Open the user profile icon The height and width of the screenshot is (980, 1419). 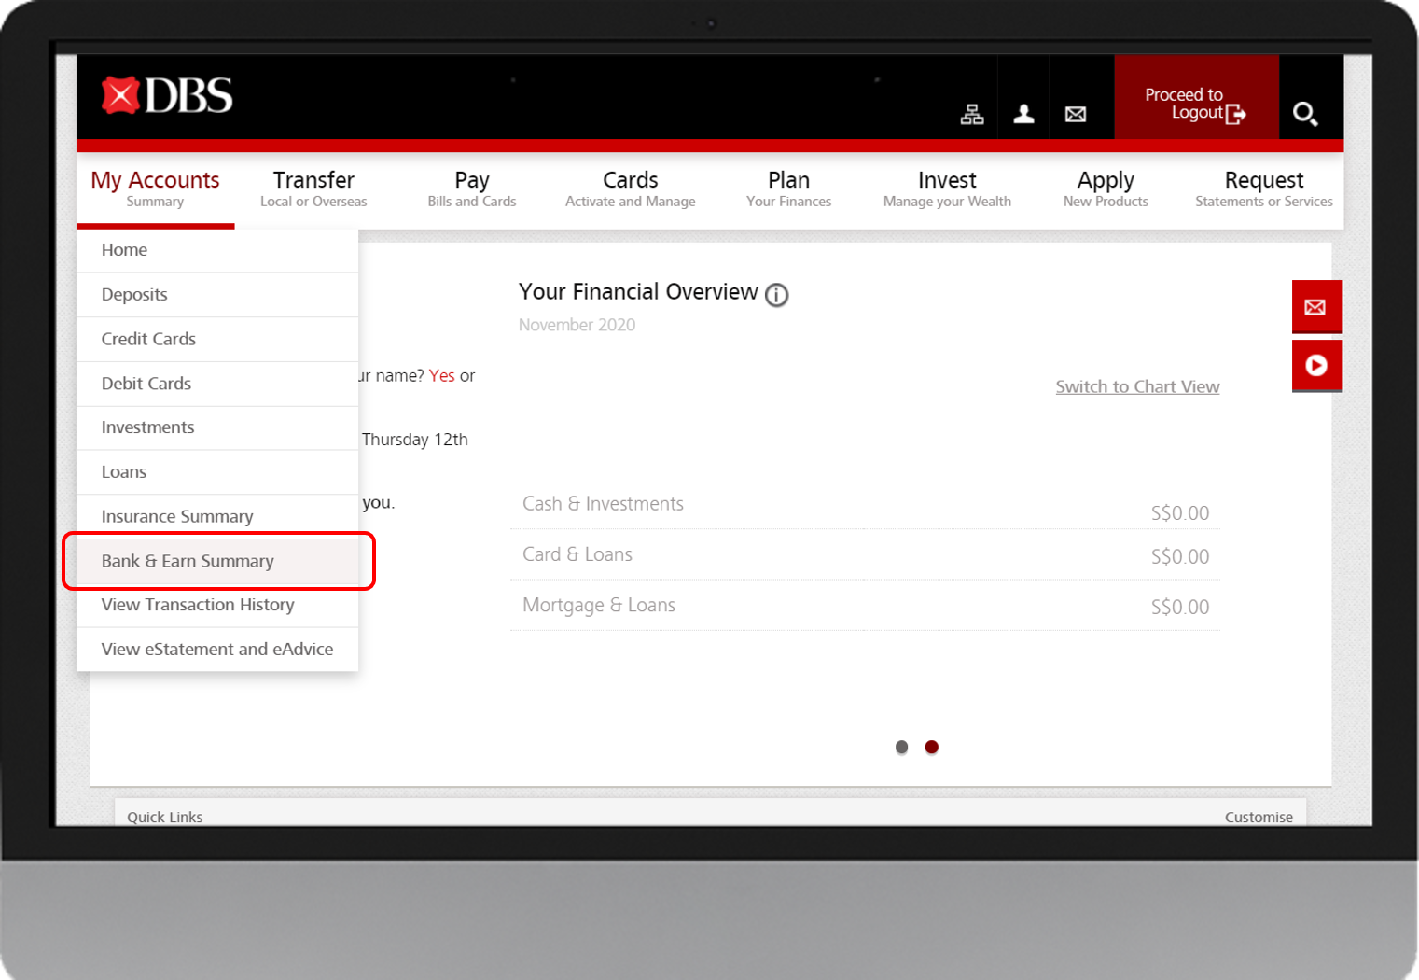click(x=1023, y=113)
